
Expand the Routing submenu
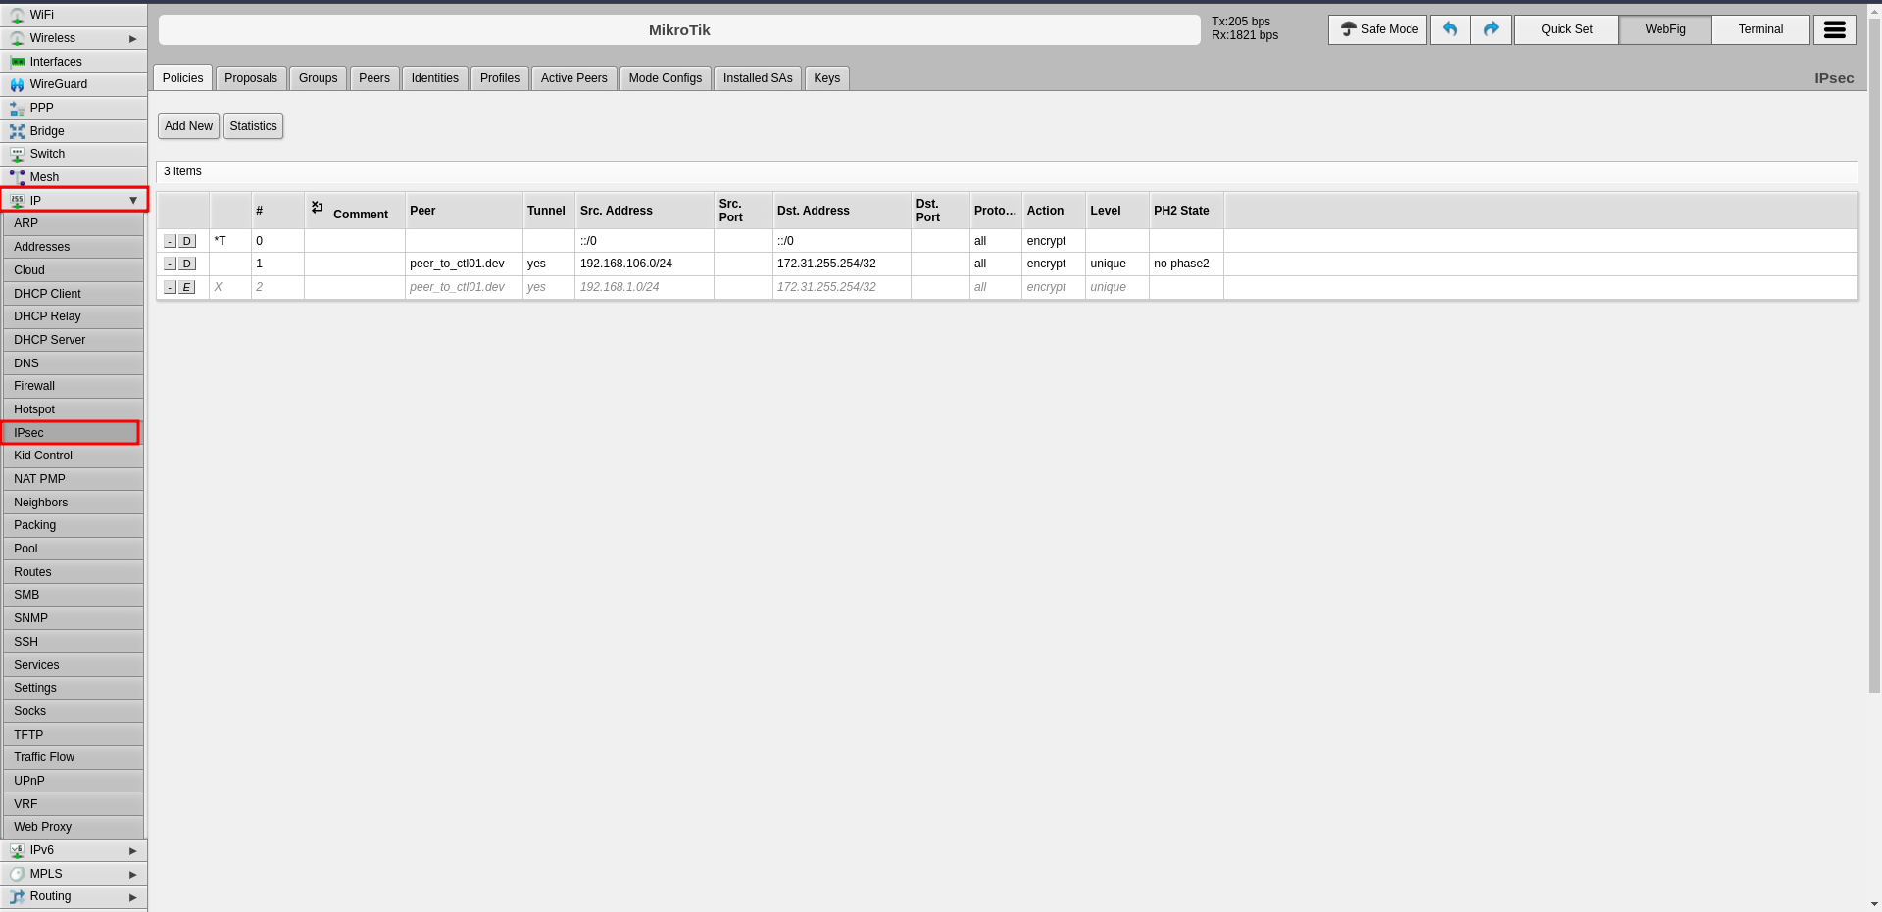tap(133, 897)
